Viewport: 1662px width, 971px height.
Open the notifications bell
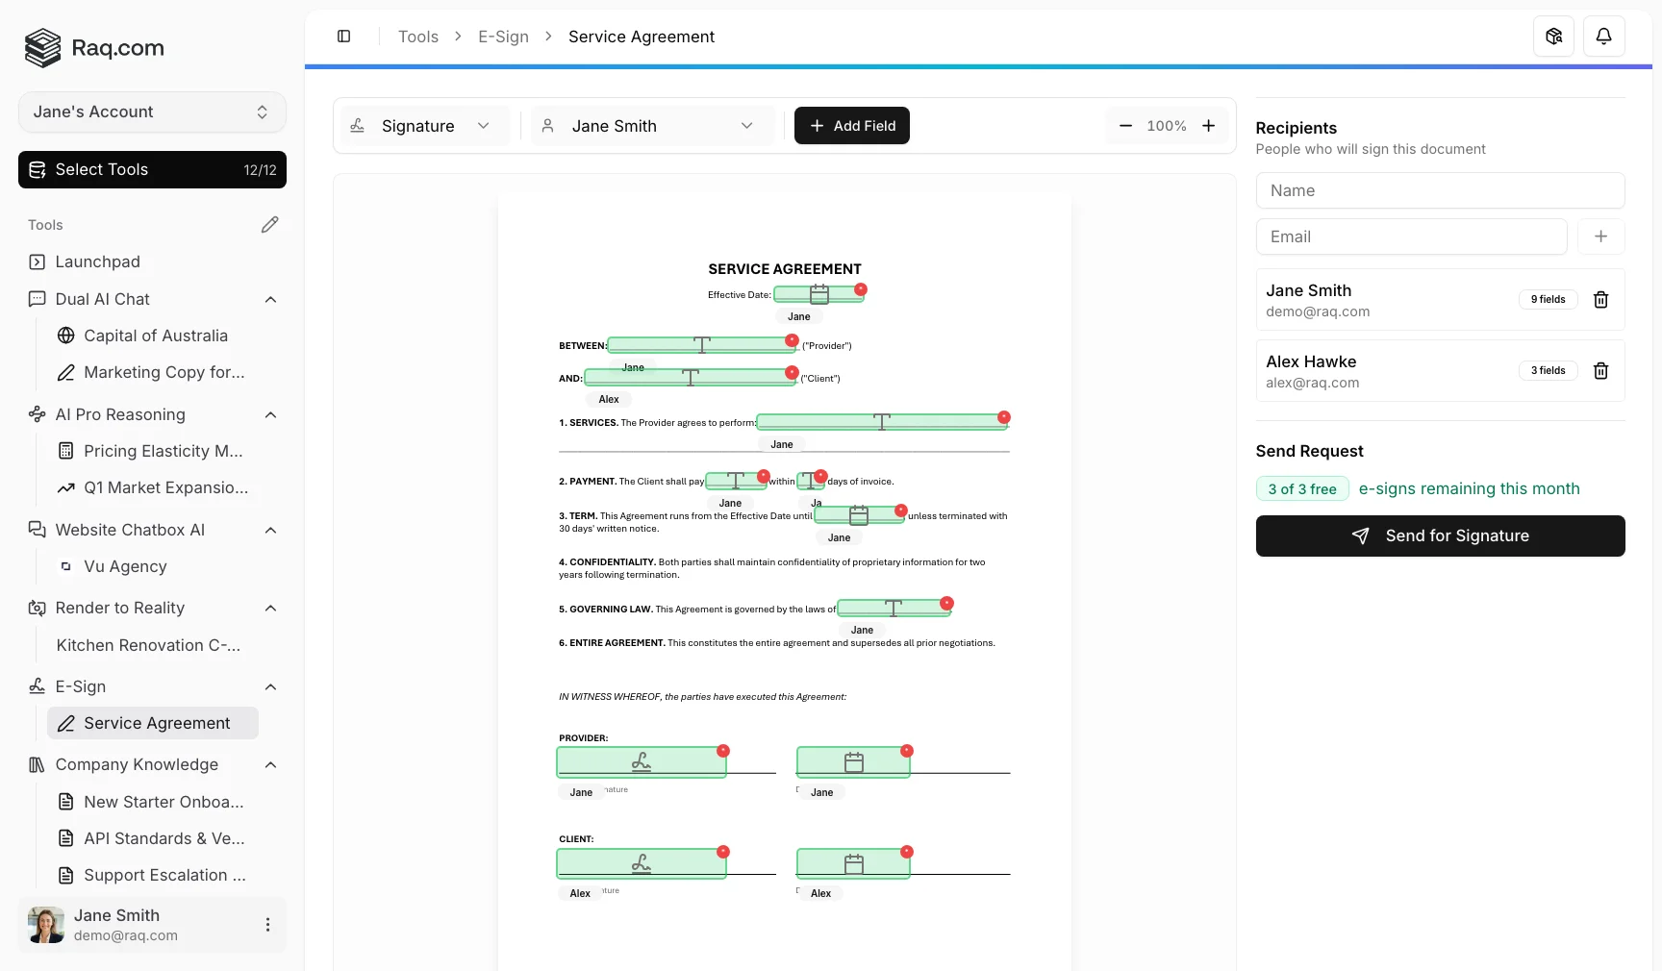[x=1603, y=37]
